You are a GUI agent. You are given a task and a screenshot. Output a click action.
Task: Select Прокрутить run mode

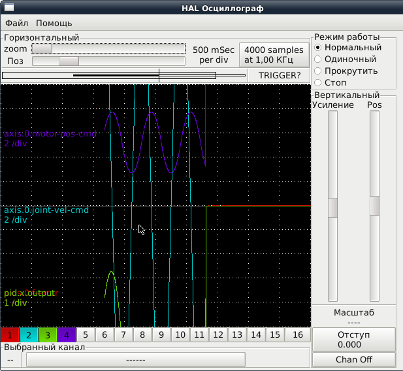coord(346,71)
